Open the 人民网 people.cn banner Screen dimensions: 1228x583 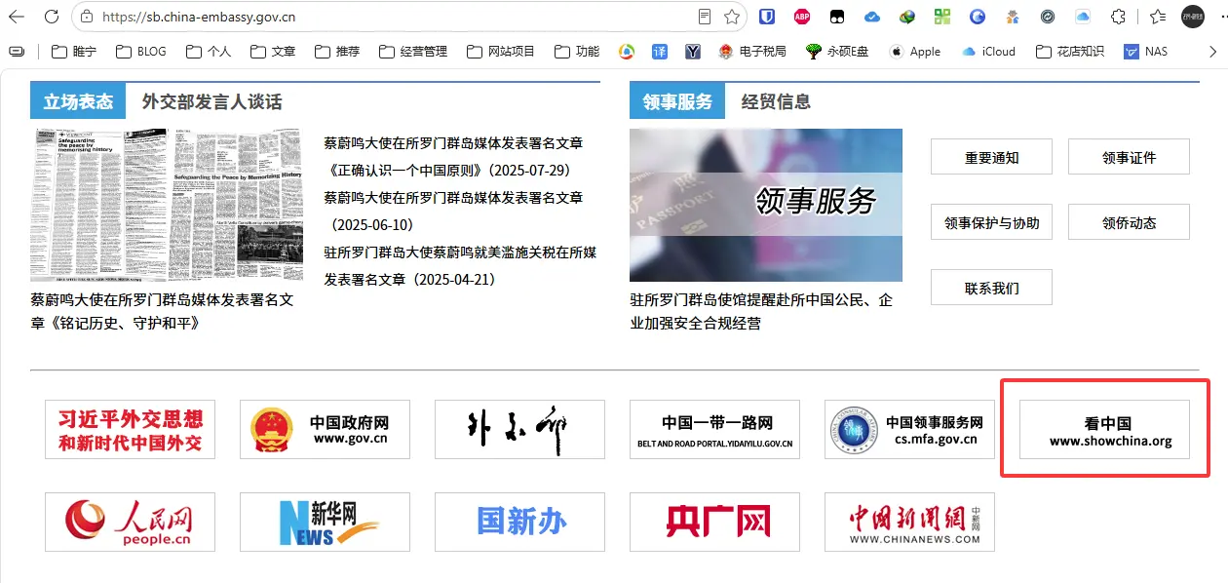(130, 522)
